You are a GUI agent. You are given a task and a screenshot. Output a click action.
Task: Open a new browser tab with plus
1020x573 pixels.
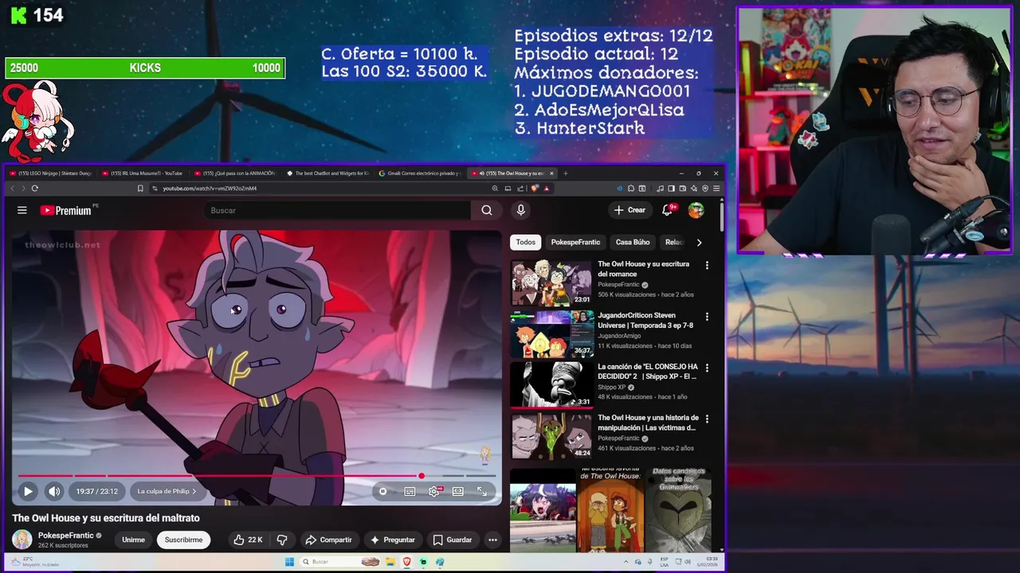point(565,173)
